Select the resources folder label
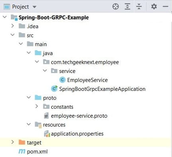The height and width of the screenshot is (157, 172). pyautogui.click(x=54, y=125)
